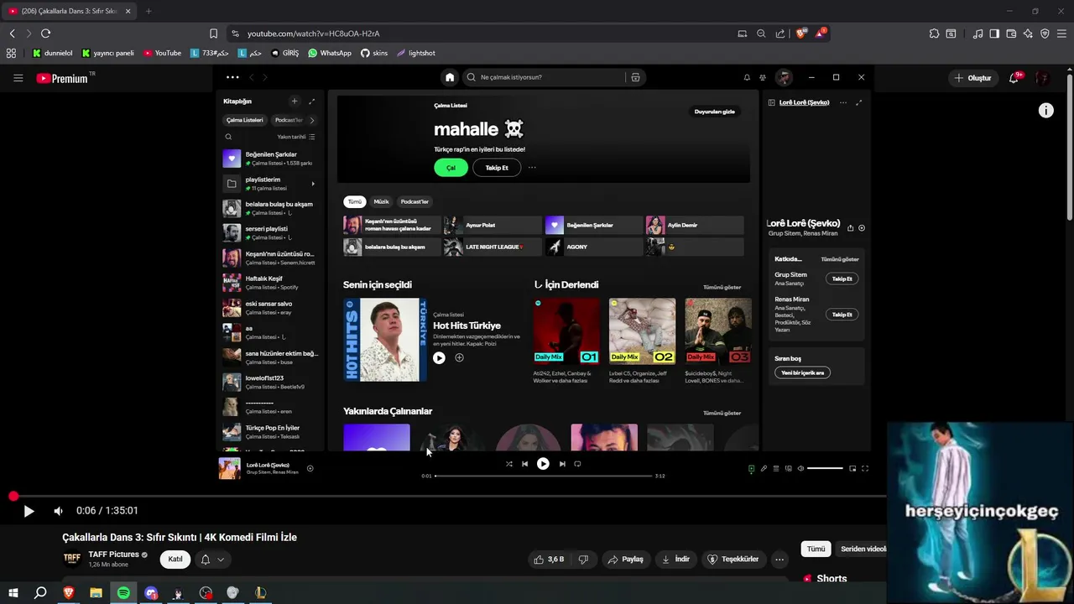Open more actions on YouTube video
This screenshot has width=1074, height=604.
point(779,560)
